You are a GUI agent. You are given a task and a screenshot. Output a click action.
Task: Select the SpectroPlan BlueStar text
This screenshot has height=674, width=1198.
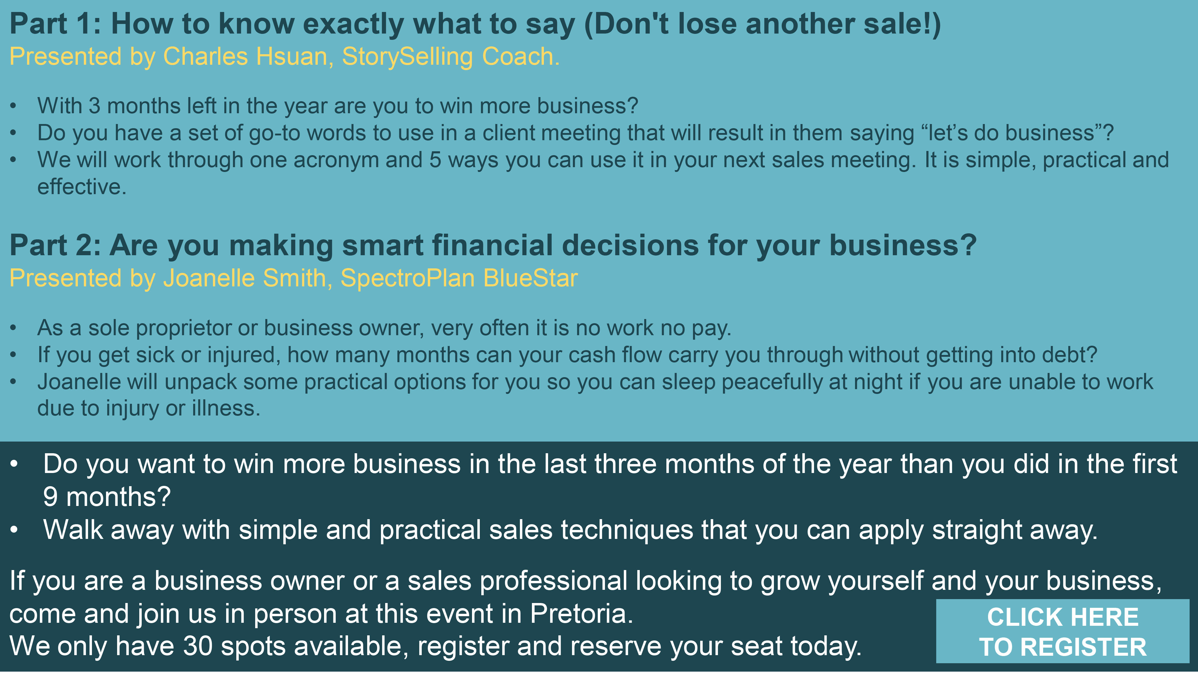[x=459, y=278]
